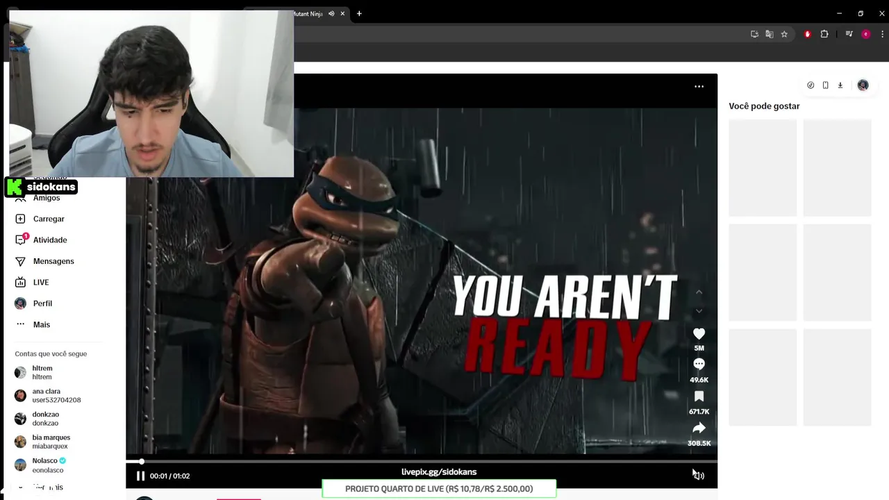Screen dimensions: 889x500
Task: Click the Chrome install app icon
Action: [x=754, y=34]
